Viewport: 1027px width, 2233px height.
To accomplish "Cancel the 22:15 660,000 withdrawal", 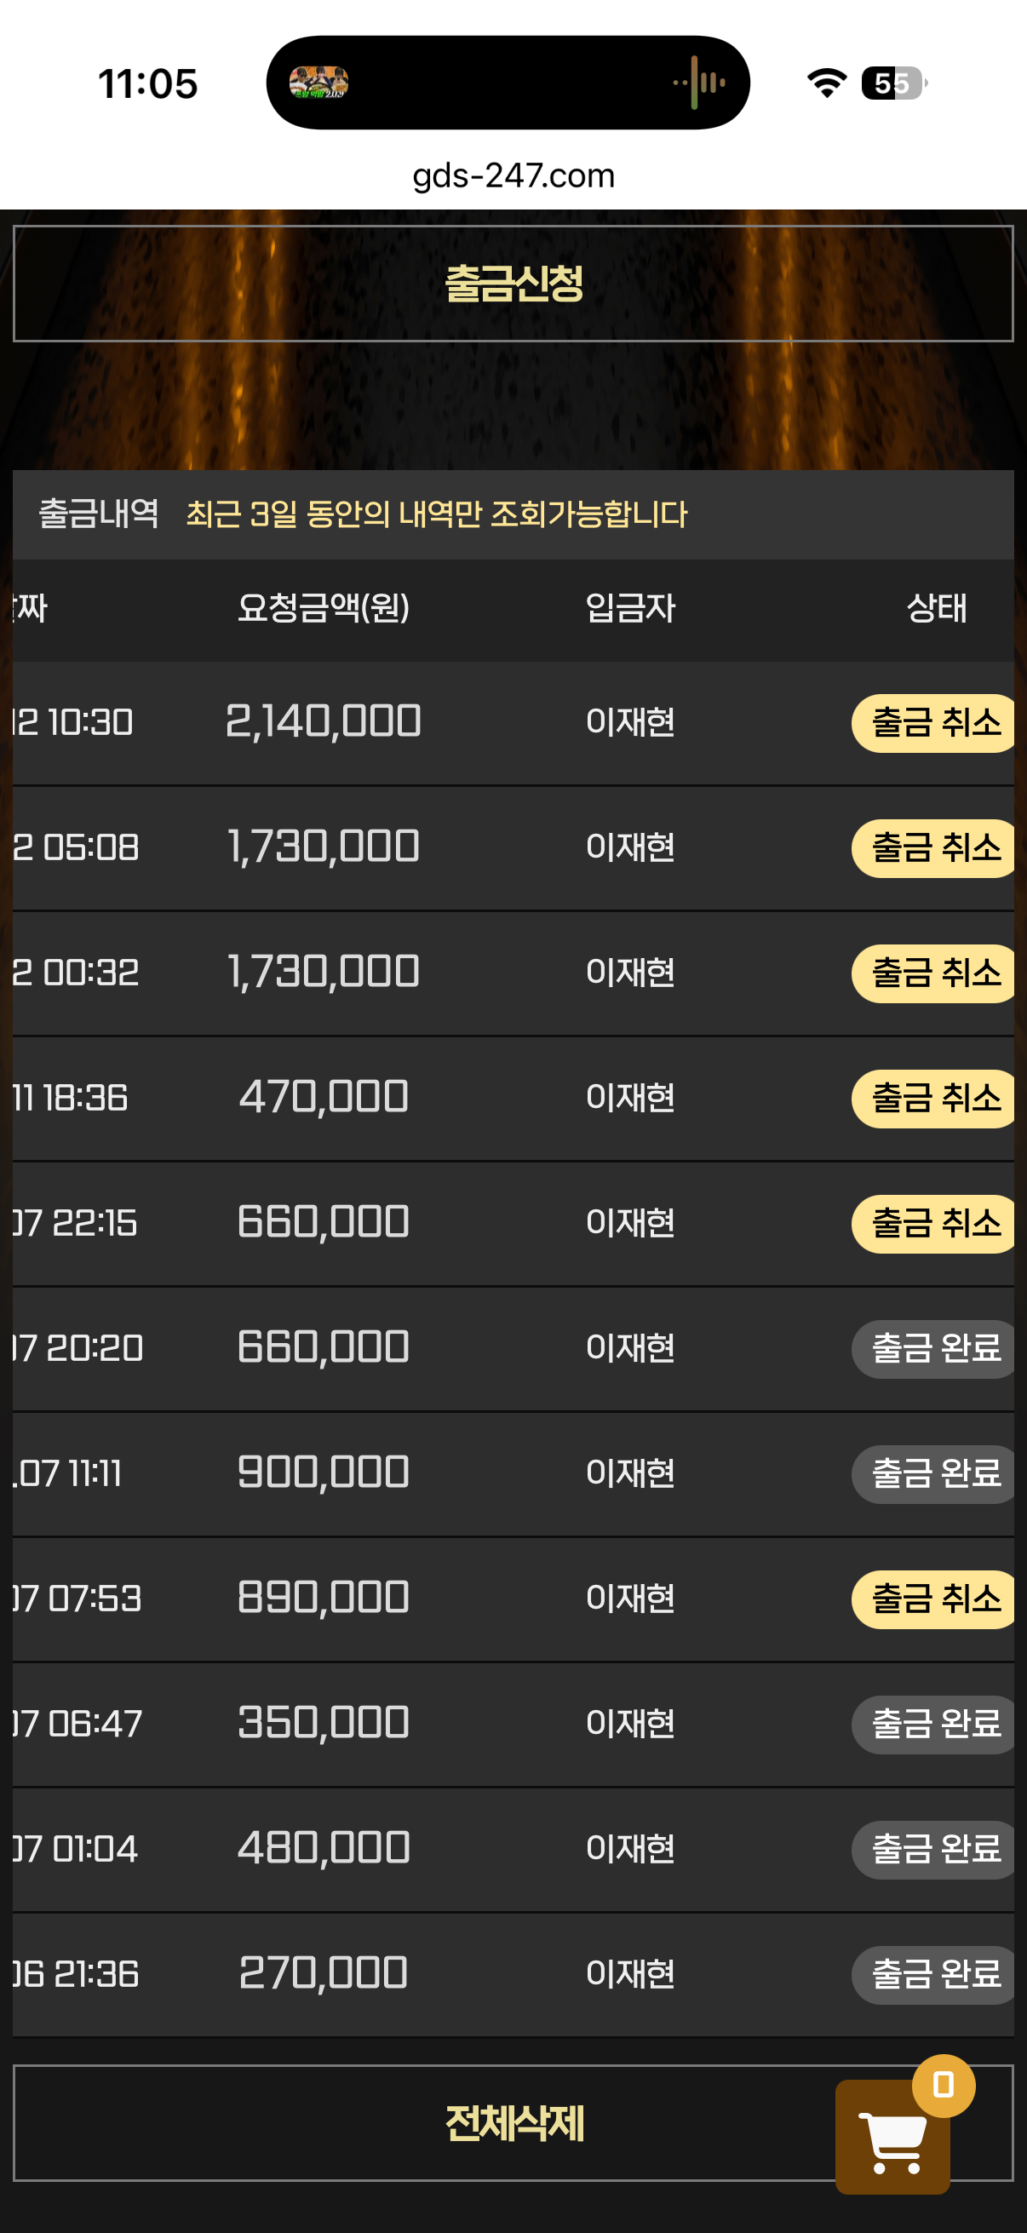I will (934, 1223).
